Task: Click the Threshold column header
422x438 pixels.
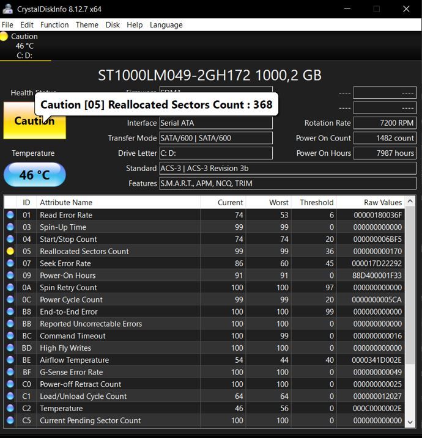Action: click(x=314, y=202)
